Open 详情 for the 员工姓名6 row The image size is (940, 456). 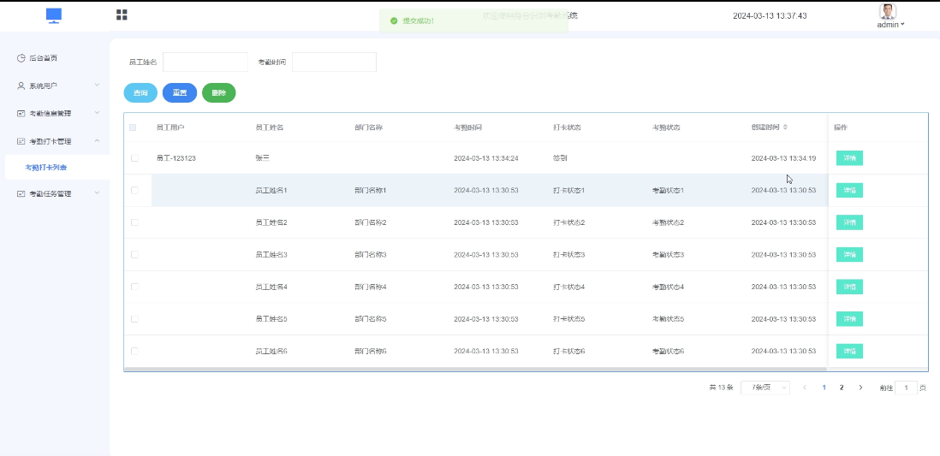click(x=849, y=351)
